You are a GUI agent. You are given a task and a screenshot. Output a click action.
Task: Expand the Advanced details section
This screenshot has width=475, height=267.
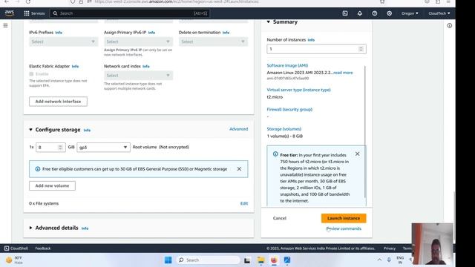30,228
